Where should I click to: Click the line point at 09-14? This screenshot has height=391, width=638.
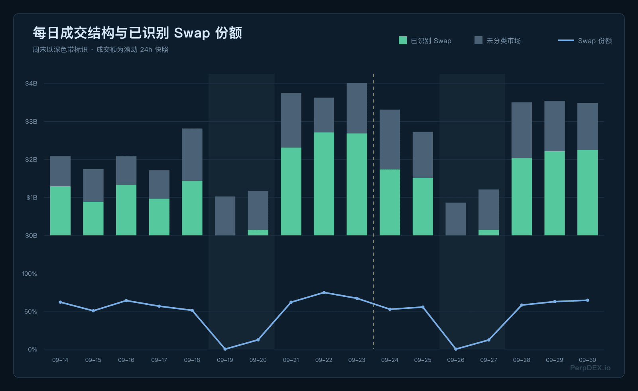pos(60,302)
